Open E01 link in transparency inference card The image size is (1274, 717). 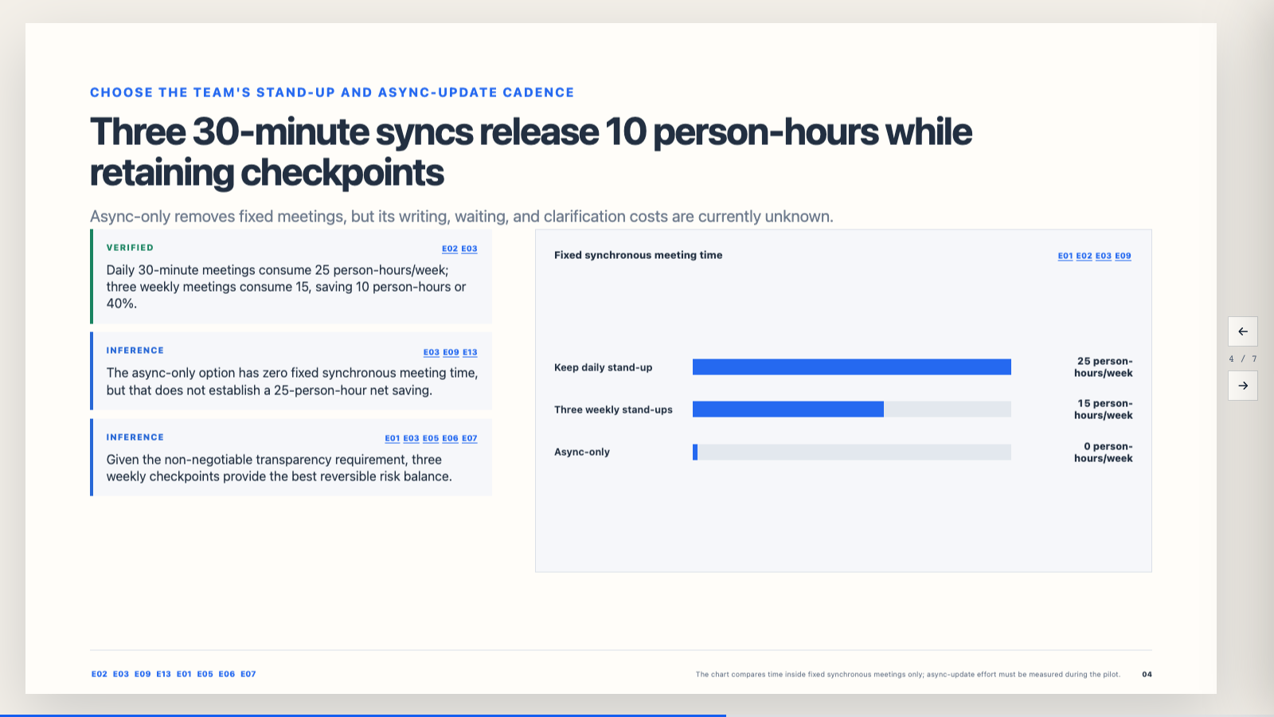pos(393,438)
